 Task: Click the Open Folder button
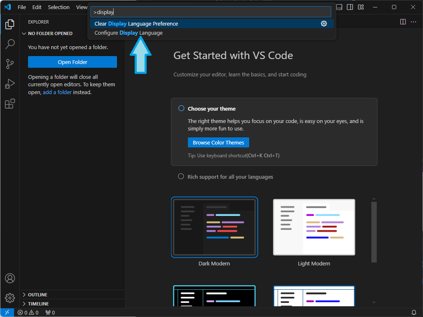[72, 62]
